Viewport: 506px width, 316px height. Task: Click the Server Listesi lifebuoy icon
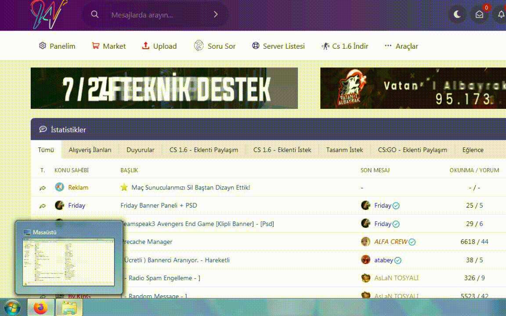pos(256,46)
